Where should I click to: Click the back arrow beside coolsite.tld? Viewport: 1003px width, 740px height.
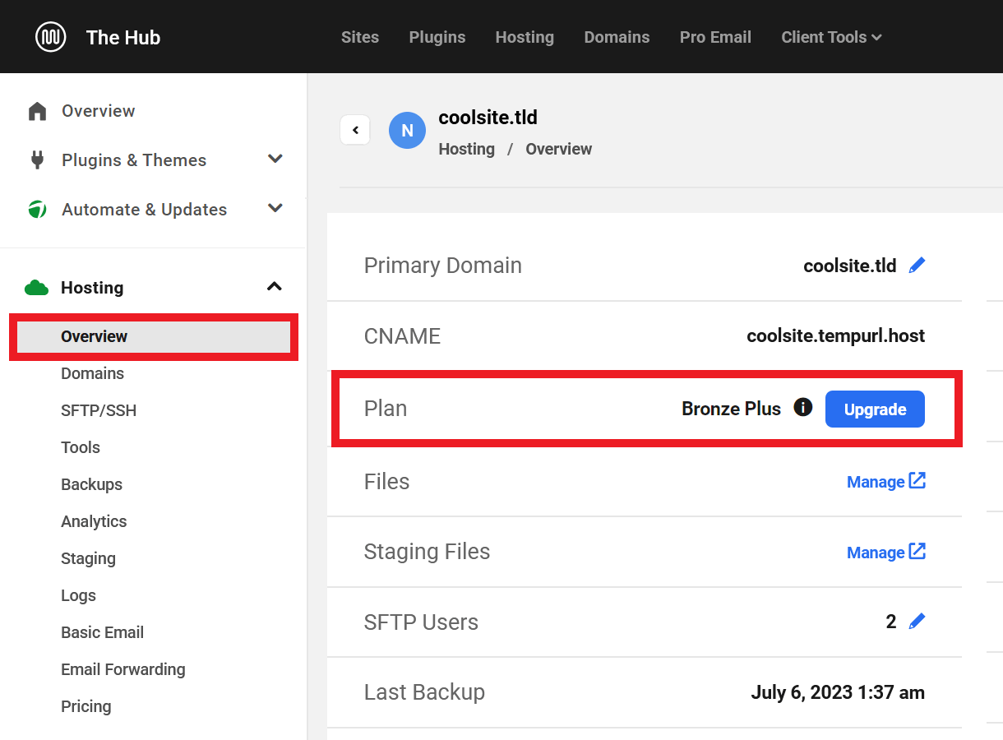pyautogui.click(x=355, y=130)
